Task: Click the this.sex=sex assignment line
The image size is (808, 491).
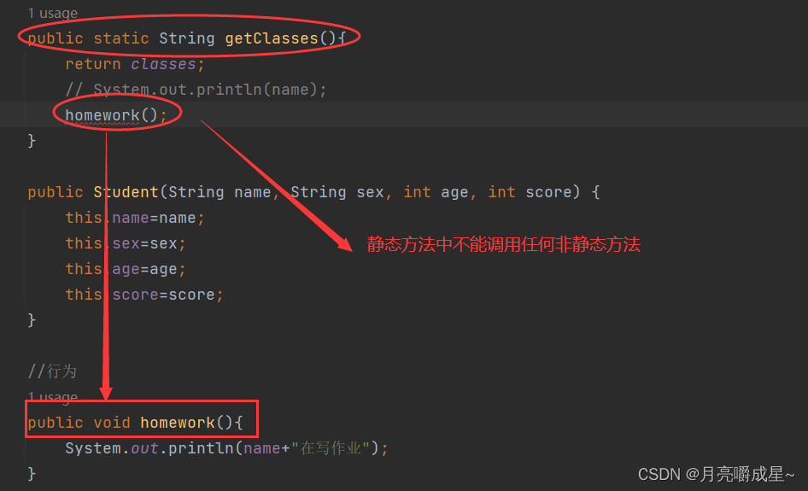Action: [126, 243]
